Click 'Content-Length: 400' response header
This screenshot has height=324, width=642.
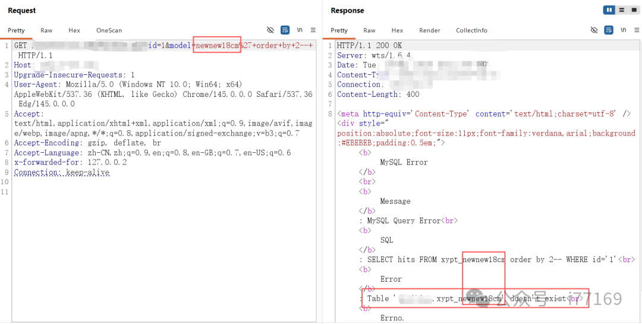pos(378,94)
